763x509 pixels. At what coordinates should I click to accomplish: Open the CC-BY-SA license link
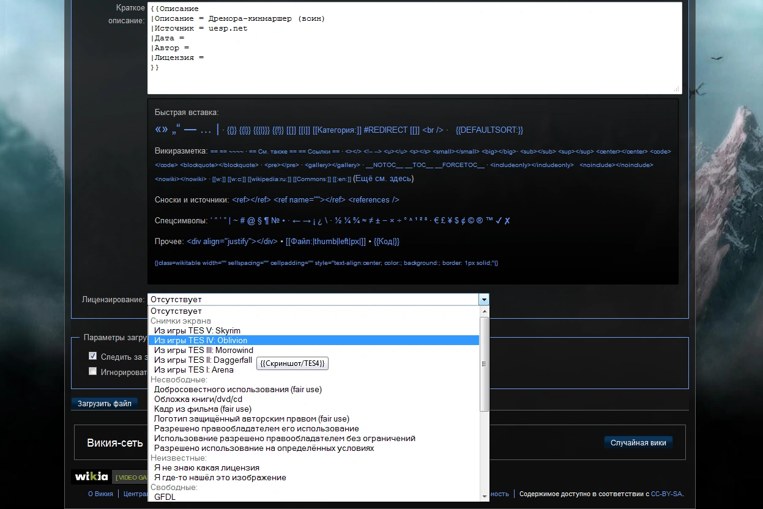coord(666,494)
